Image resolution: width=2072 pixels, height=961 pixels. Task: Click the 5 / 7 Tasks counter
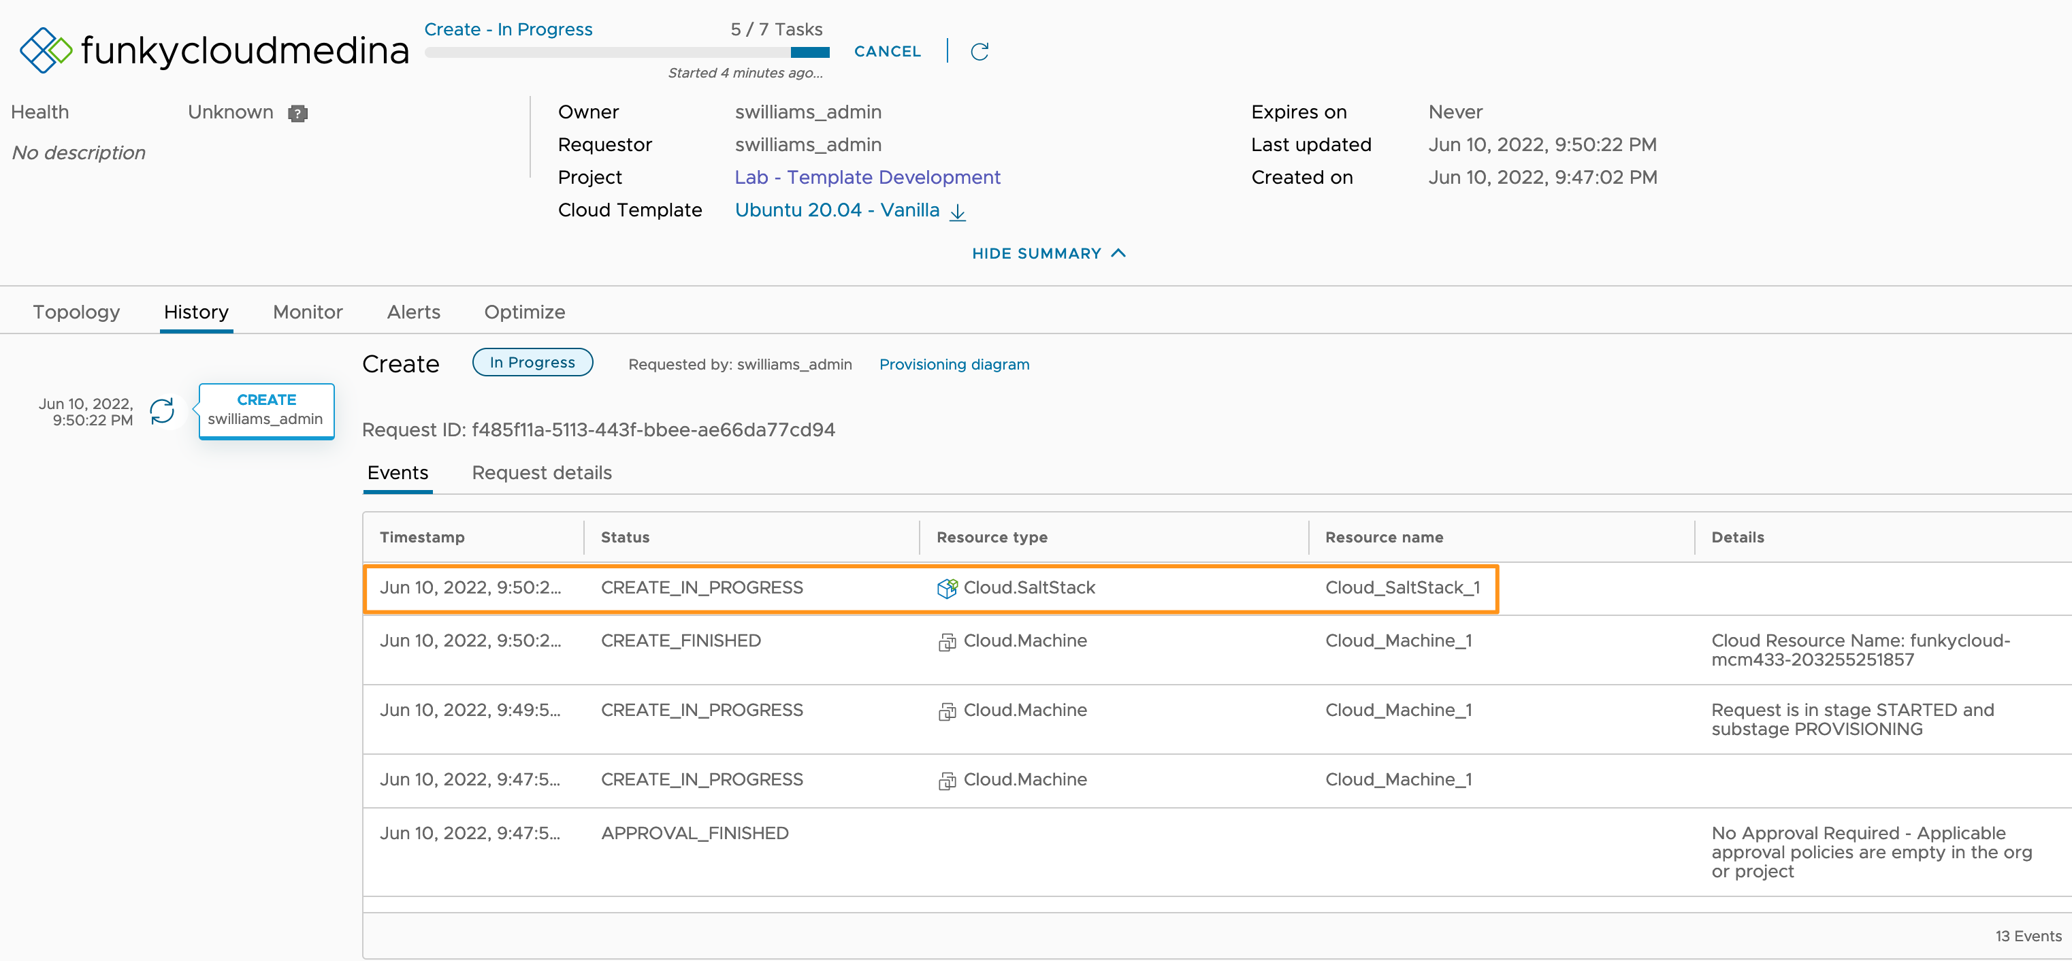[x=776, y=30]
